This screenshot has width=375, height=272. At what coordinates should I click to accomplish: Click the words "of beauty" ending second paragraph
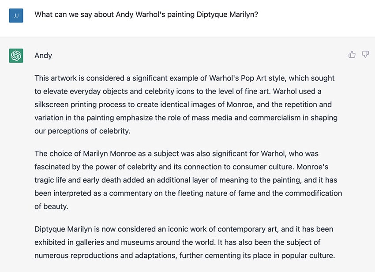pyautogui.click(x=51, y=206)
